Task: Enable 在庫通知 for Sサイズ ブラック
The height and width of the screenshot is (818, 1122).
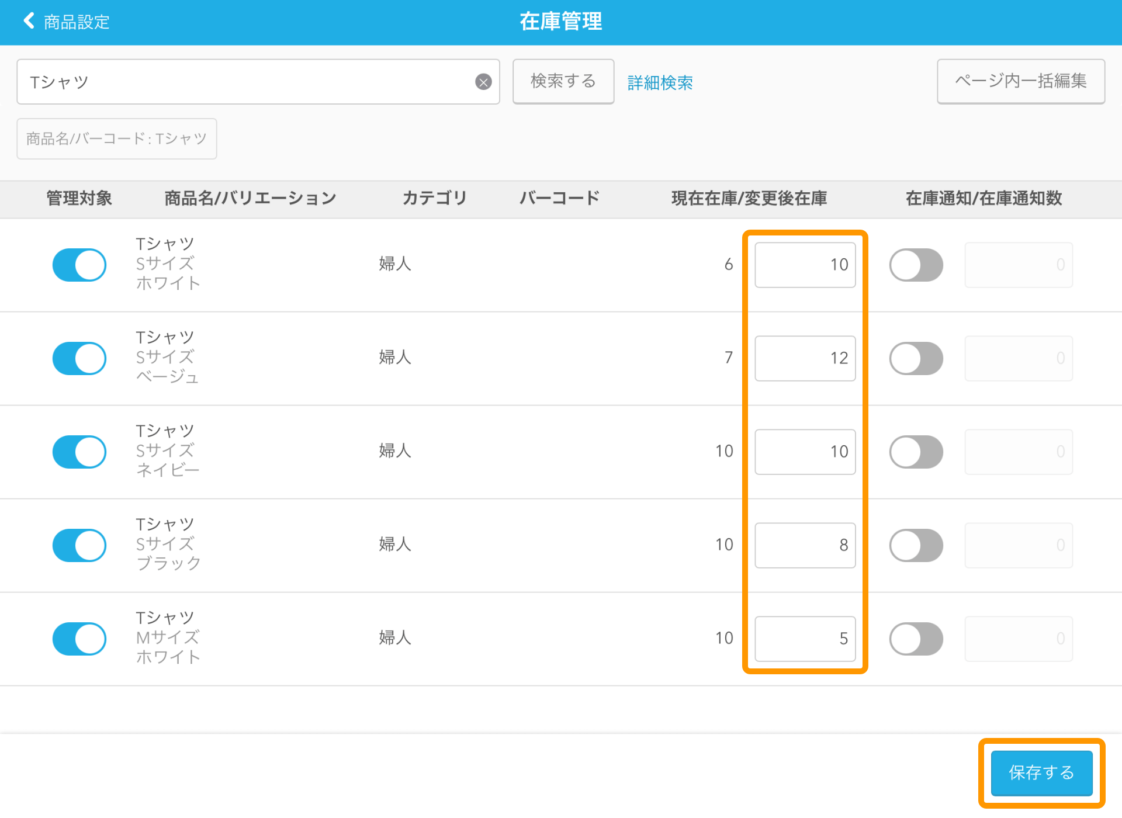Action: [916, 545]
